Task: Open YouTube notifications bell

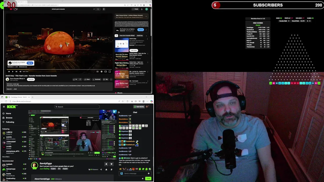Action: tap(142, 9)
